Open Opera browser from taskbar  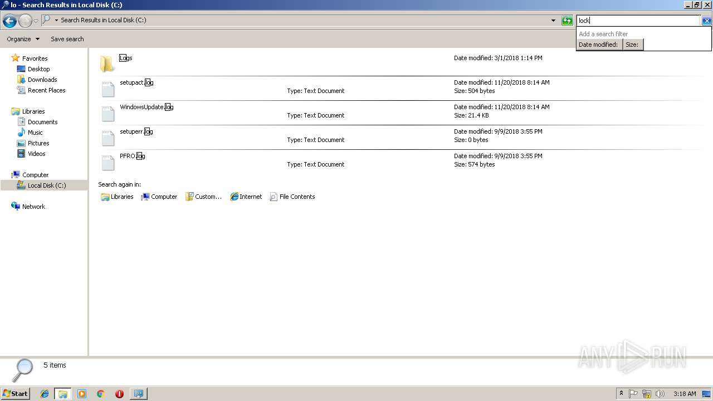point(119,394)
